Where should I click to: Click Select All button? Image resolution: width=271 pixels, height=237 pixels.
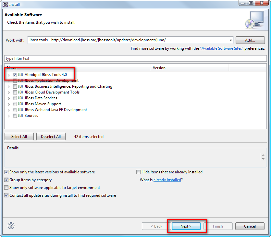(19, 137)
